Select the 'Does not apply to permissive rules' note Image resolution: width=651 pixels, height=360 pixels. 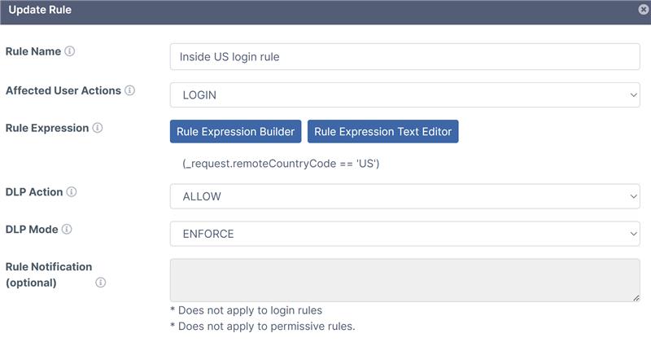point(262,327)
